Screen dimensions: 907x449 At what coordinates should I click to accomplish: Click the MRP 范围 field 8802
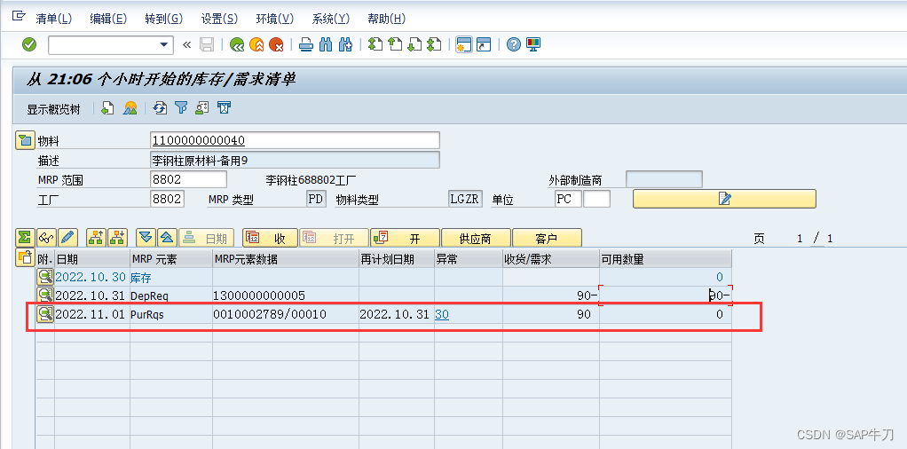click(x=188, y=179)
